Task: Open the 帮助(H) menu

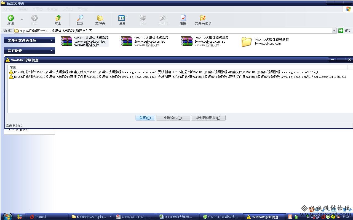Action: click(x=82, y=9)
